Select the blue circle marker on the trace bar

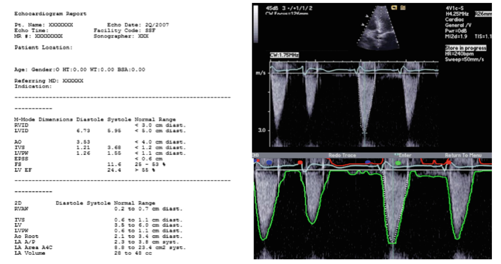point(269,163)
